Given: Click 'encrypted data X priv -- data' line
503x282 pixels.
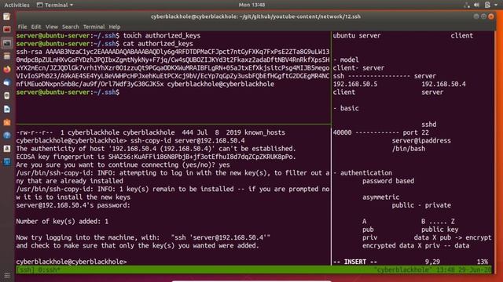Looking at the screenshot, I should click(x=416, y=246).
